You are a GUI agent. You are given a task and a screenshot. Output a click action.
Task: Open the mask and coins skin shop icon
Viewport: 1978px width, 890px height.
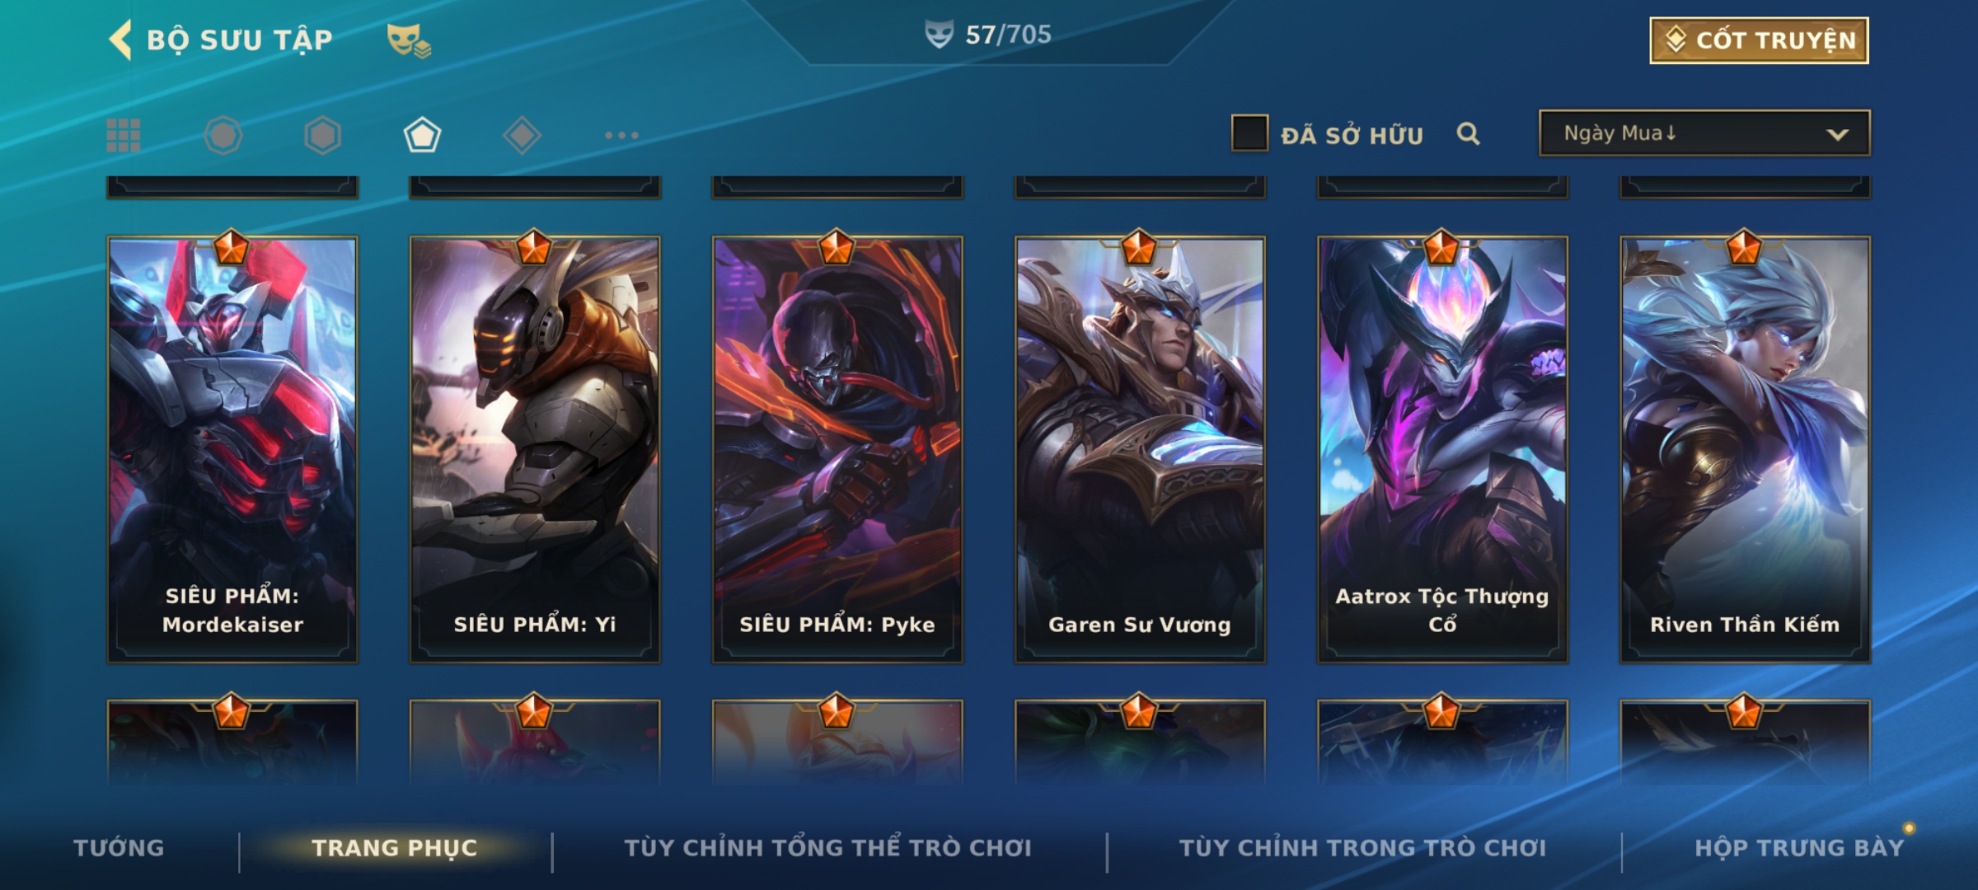click(409, 40)
